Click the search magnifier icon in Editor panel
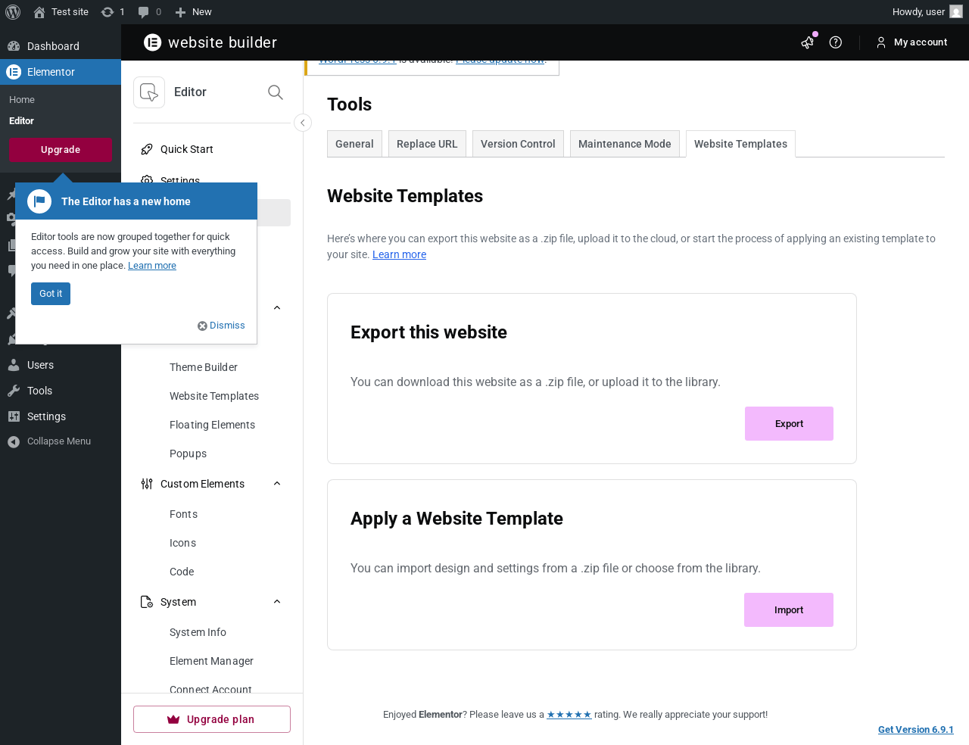Image resolution: width=969 pixels, height=745 pixels. tap(276, 92)
